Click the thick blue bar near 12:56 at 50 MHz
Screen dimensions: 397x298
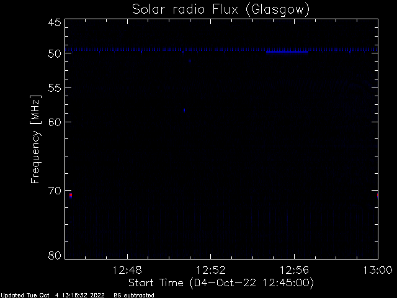[287, 52]
